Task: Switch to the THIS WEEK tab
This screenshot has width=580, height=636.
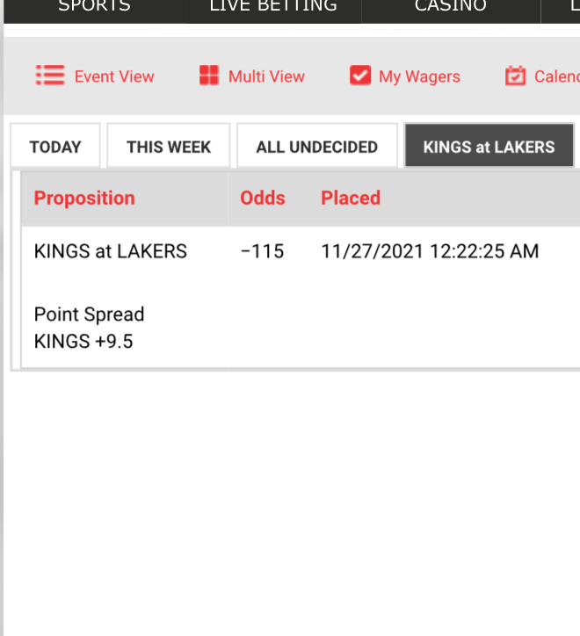Action: (x=169, y=147)
